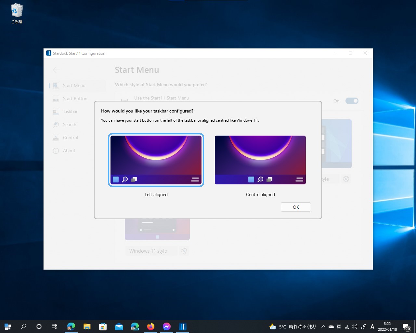Open the clock and calendar flyout
The width and height of the screenshot is (416, 333).
pyautogui.click(x=387, y=326)
